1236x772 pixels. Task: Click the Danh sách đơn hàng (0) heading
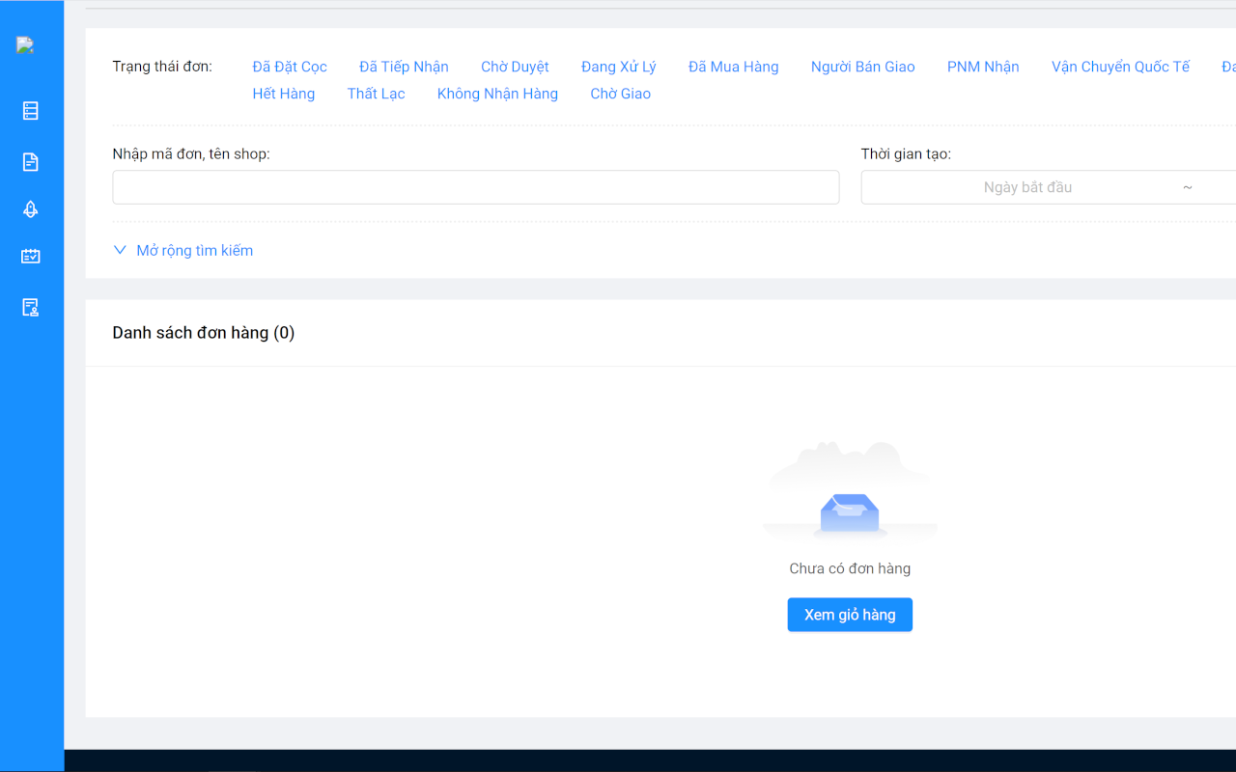204,333
